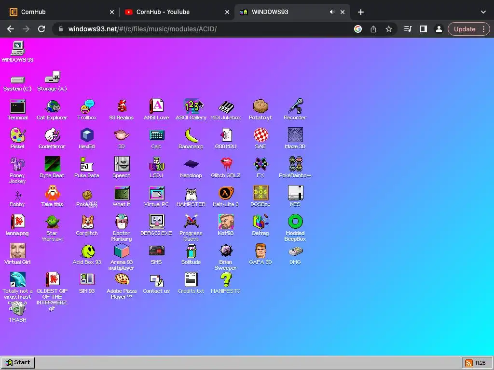
Task: Open the profile avatar menu
Action: pos(439,29)
